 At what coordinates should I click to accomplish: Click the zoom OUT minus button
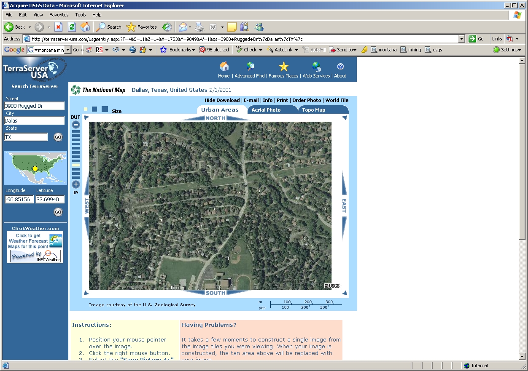(x=76, y=125)
